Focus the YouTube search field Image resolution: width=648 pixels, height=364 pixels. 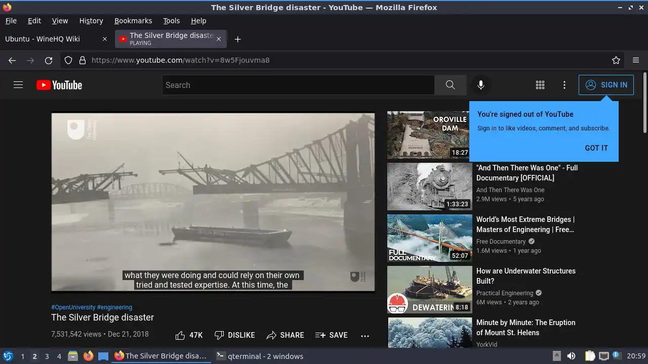click(x=298, y=85)
